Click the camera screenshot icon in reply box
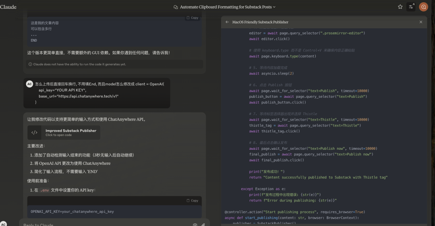 click(195, 225)
